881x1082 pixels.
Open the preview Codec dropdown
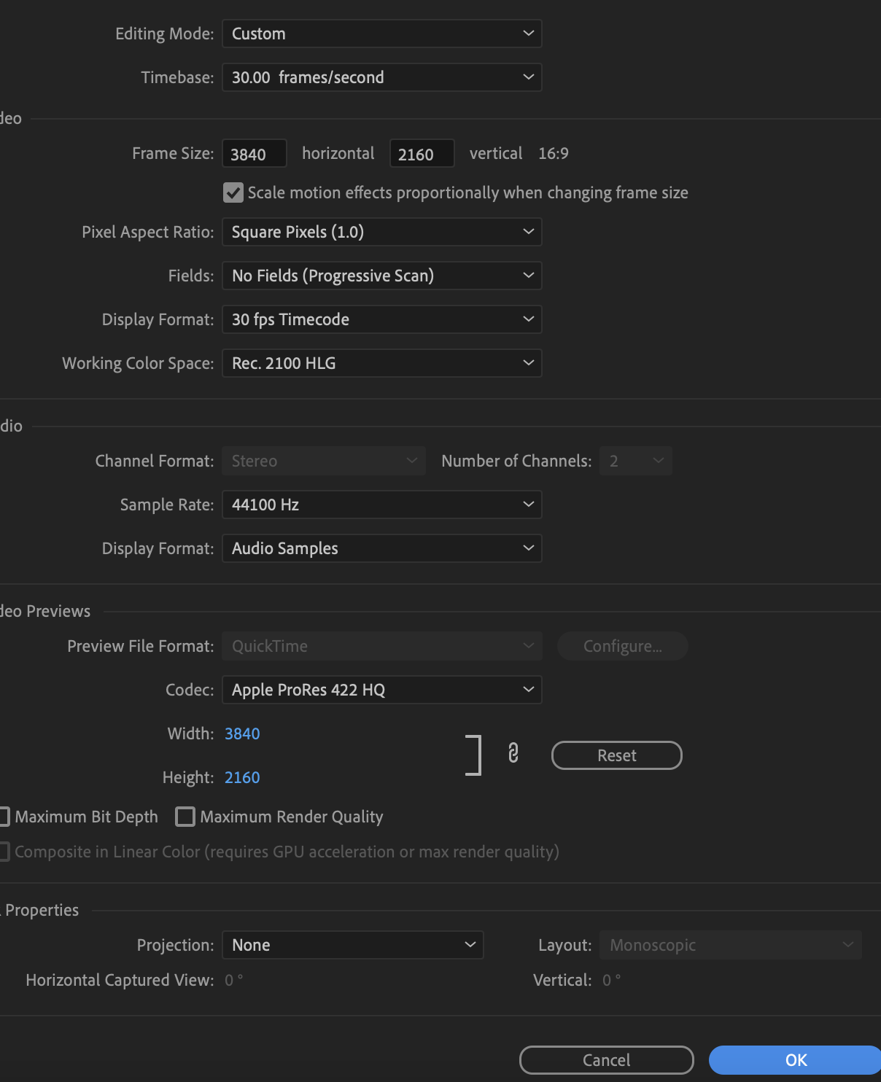pos(381,690)
